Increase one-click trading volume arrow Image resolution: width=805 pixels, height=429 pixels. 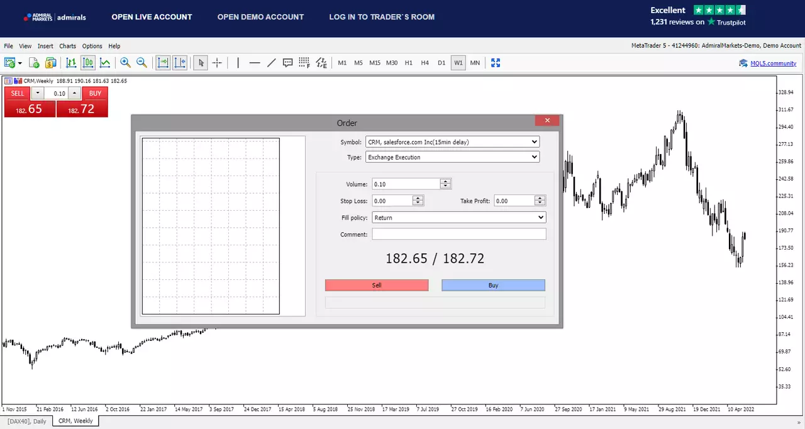tap(75, 93)
